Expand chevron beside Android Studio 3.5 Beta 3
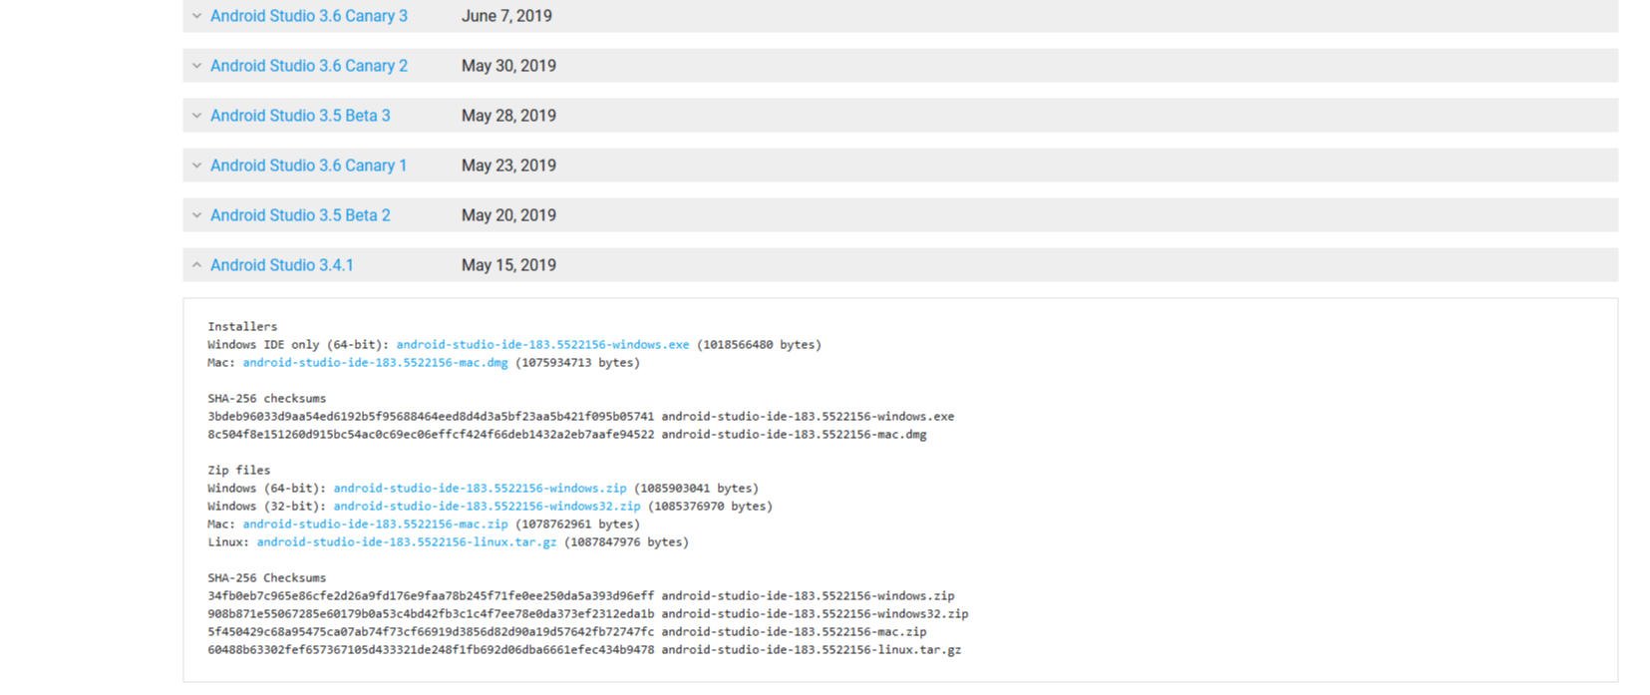The width and height of the screenshot is (1650, 695). point(196,116)
